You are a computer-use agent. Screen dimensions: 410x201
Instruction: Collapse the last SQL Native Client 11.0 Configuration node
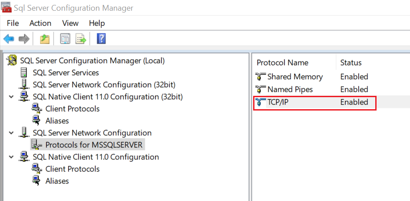11,157
